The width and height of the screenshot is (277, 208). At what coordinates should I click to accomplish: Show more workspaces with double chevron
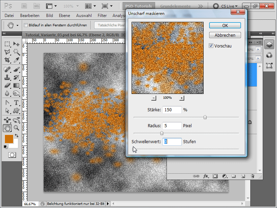(200, 6)
